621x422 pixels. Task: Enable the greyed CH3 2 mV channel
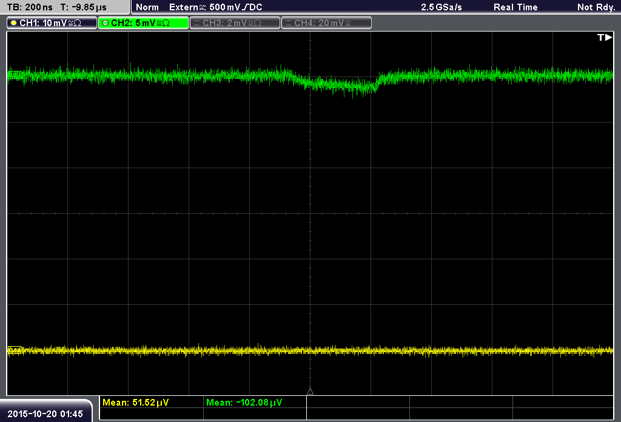click(x=235, y=23)
